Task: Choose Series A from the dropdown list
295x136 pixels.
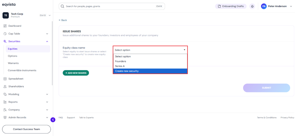Action: pos(150,66)
